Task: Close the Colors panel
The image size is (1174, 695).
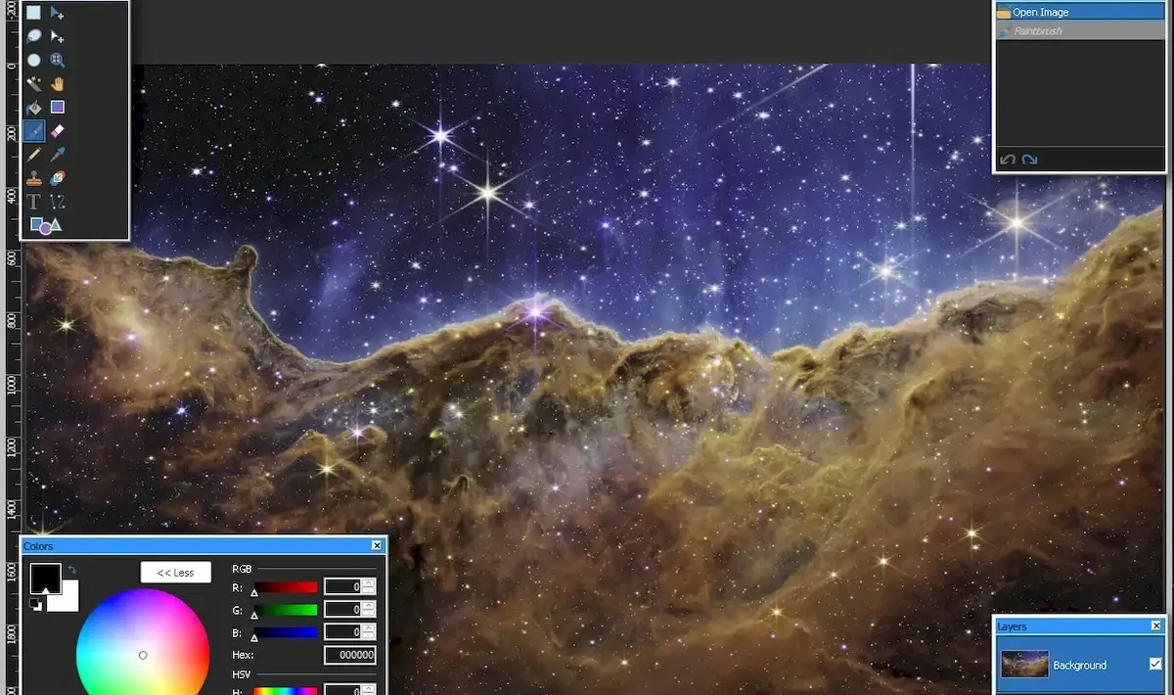Action: pyautogui.click(x=377, y=546)
